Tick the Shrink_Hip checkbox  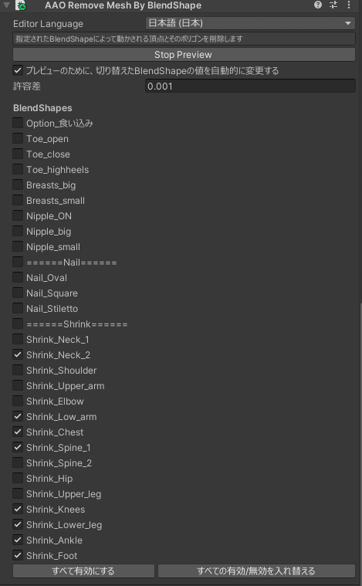point(18,479)
